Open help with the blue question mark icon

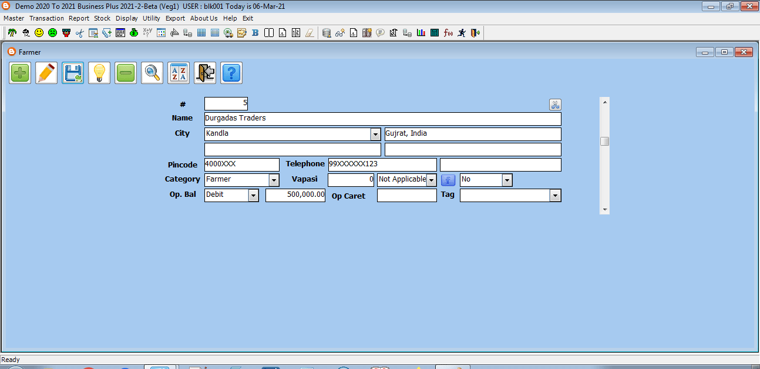(x=231, y=73)
